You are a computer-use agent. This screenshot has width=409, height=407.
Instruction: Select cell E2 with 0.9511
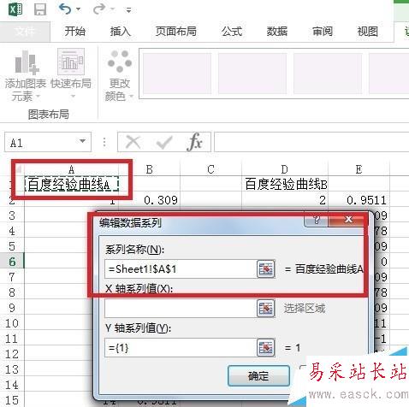pyautogui.click(x=359, y=200)
